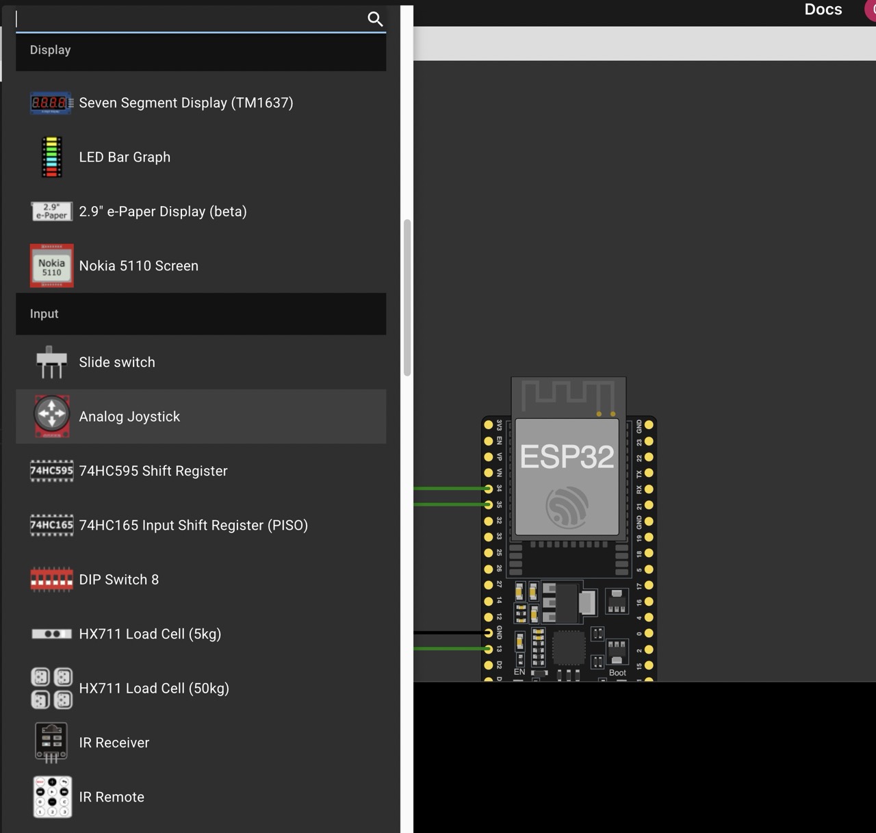Screen dimensions: 876x833
Task: Click the "HX711 Load Cell (50kg)" label
Action: (x=154, y=689)
